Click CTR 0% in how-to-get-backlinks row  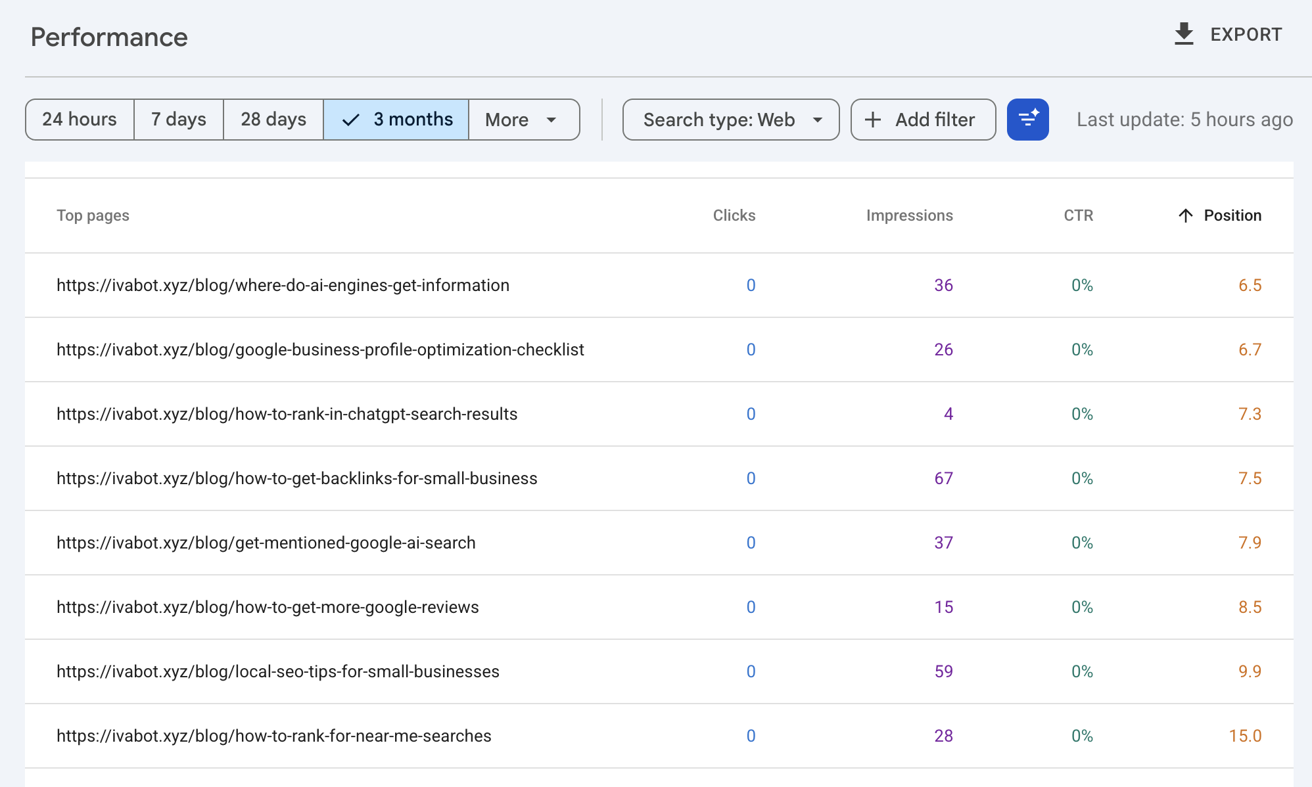click(x=1082, y=478)
